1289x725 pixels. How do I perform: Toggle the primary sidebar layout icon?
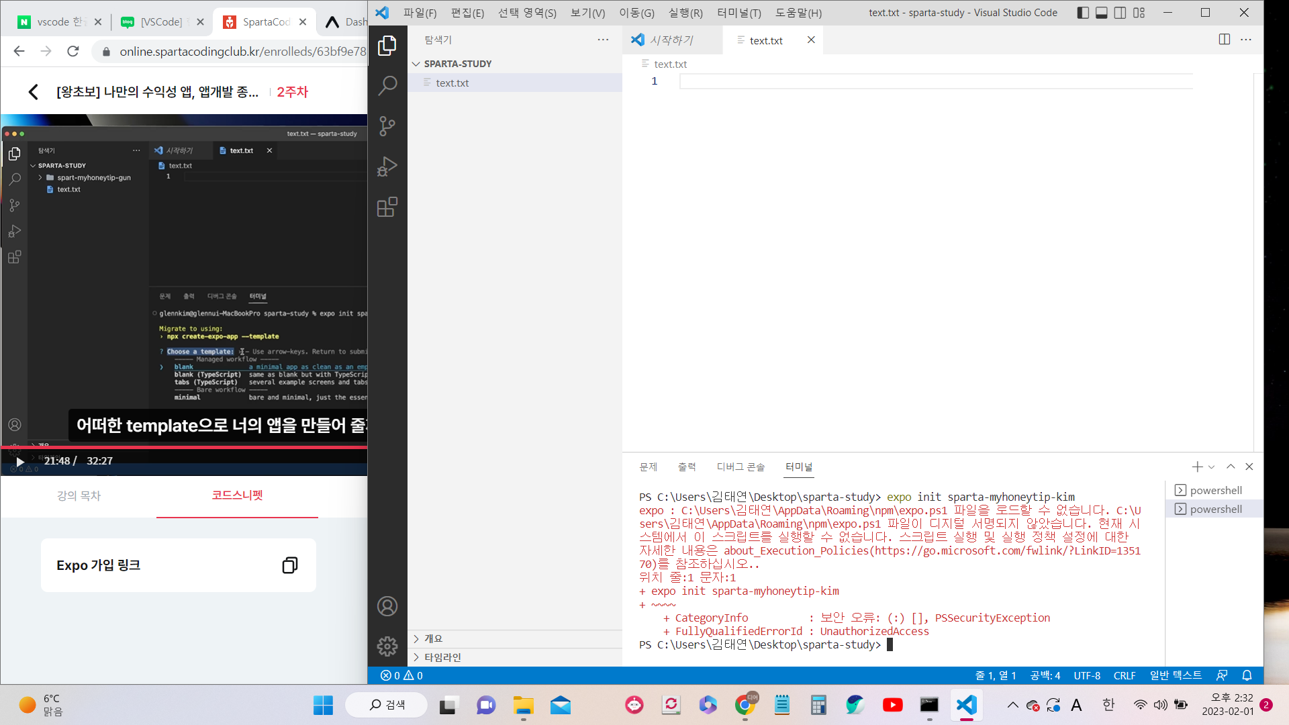(x=1083, y=13)
